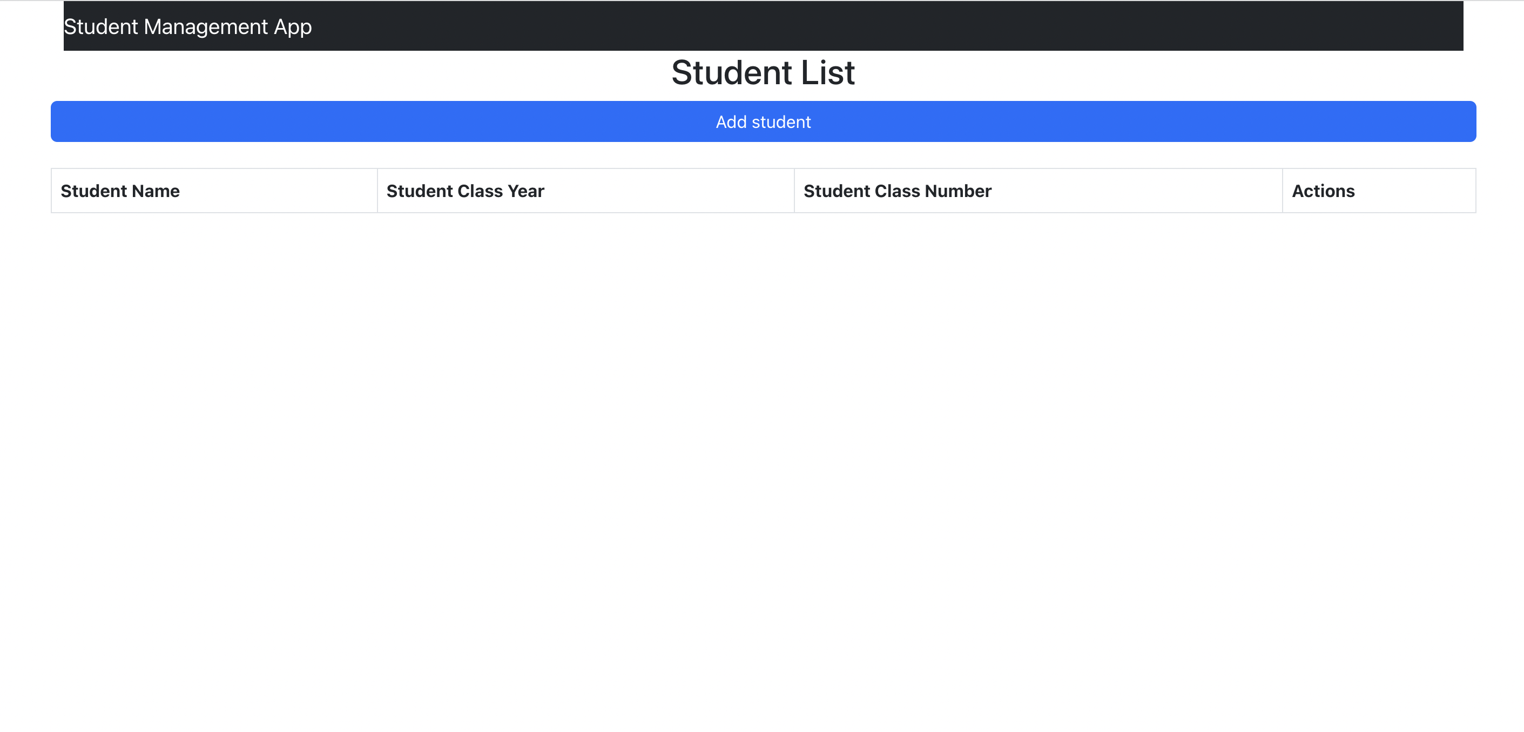Click the Add student button
Viewport: 1524px width, 732px height.
(x=763, y=121)
